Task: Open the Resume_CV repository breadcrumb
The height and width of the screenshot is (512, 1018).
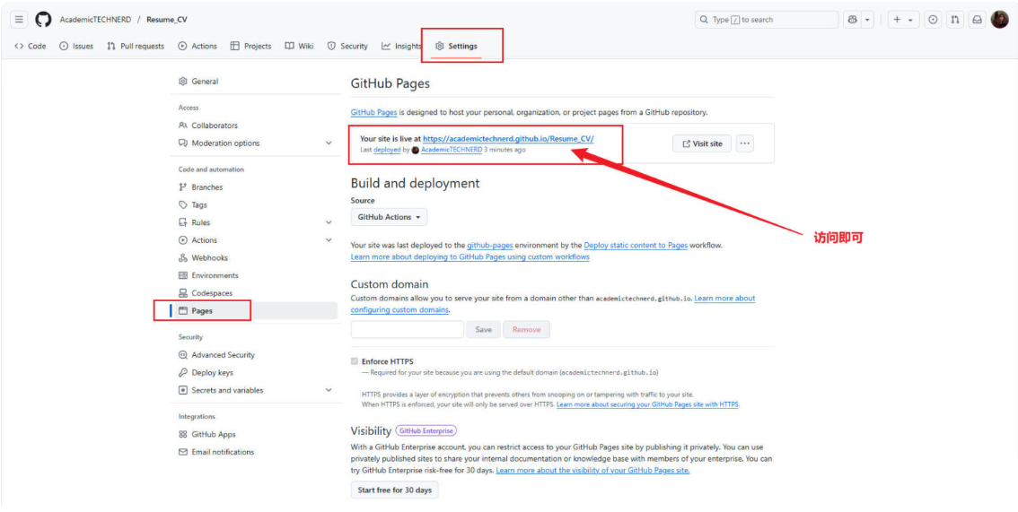Action: [167, 20]
